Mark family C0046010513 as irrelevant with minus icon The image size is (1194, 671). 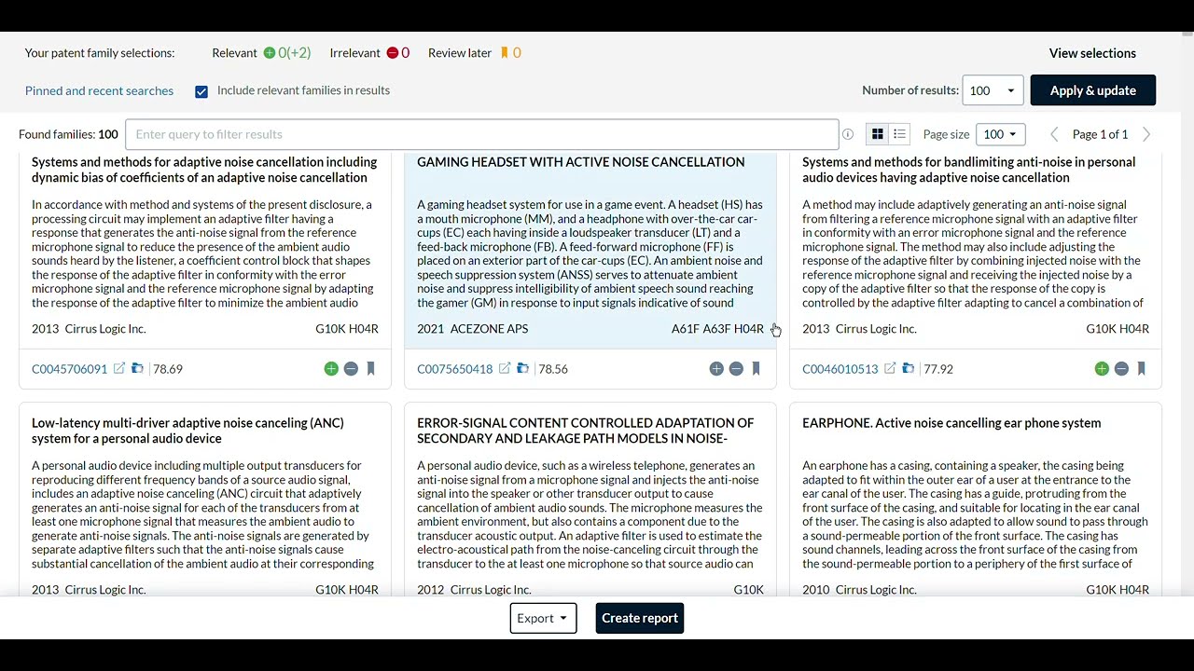point(1121,369)
